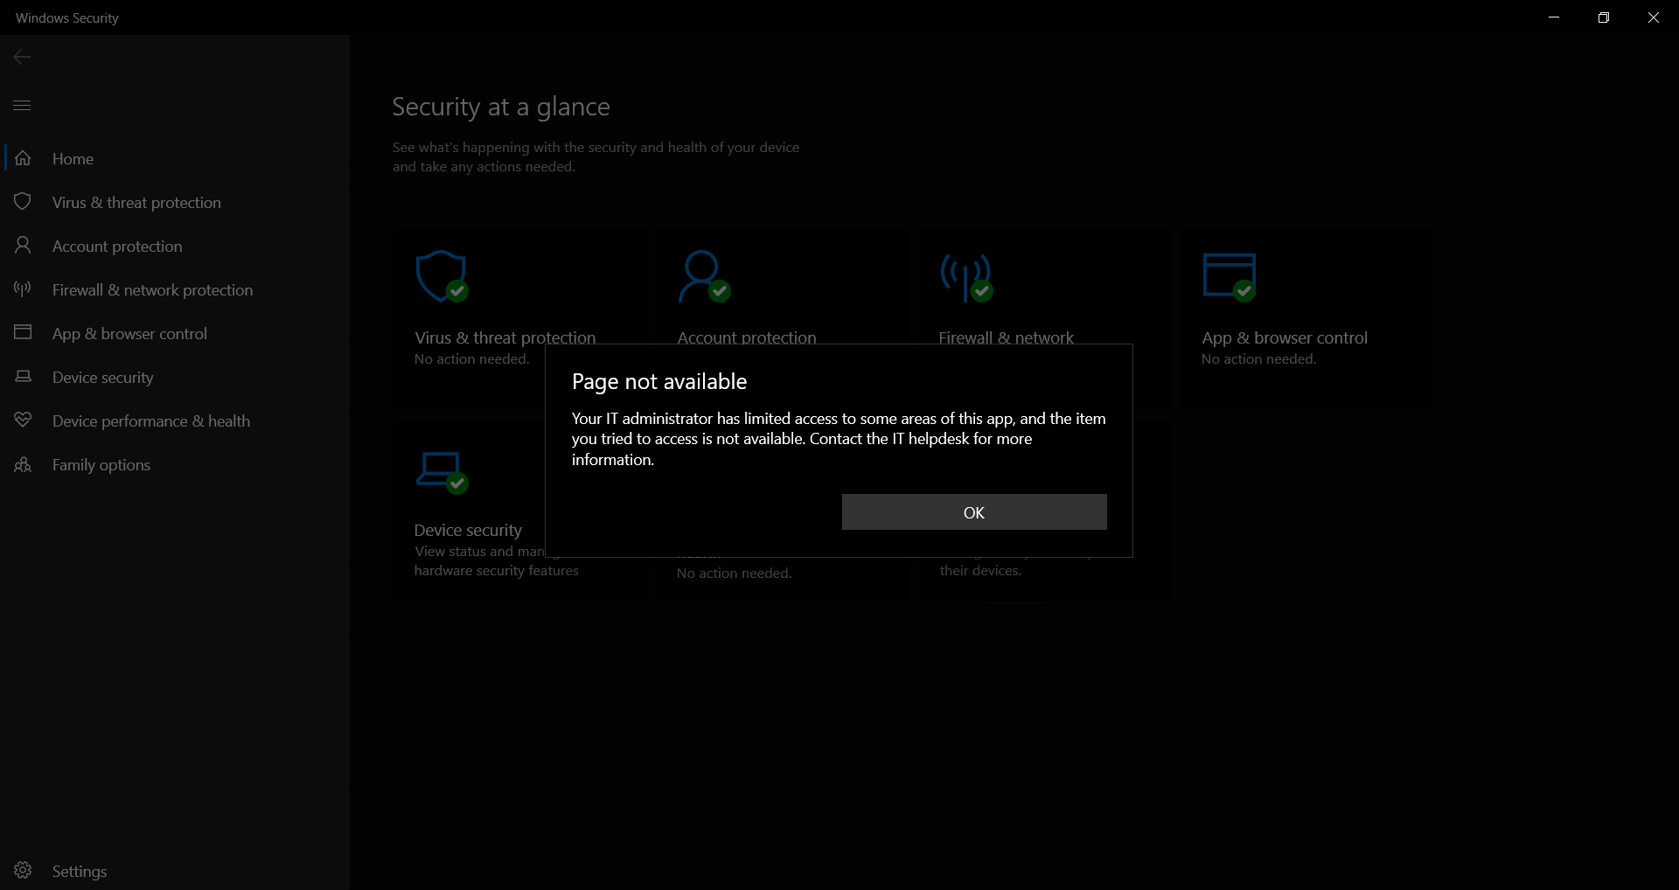Click the antenna icon for Firewall in sidebar

click(x=23, y=289)
